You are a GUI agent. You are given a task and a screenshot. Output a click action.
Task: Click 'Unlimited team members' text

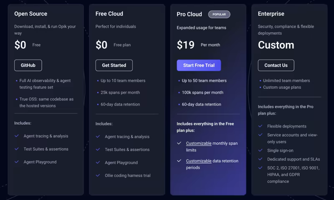[x=286, y=81]
